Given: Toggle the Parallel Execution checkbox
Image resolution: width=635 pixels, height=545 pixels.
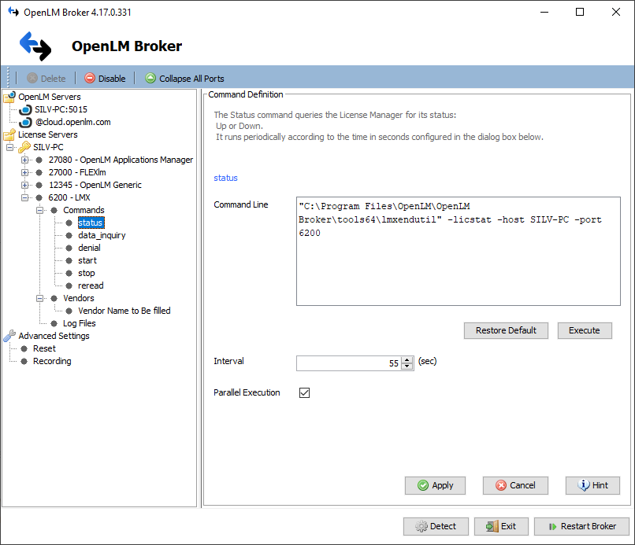Looking at the screenshot, I should pos(304,392).
